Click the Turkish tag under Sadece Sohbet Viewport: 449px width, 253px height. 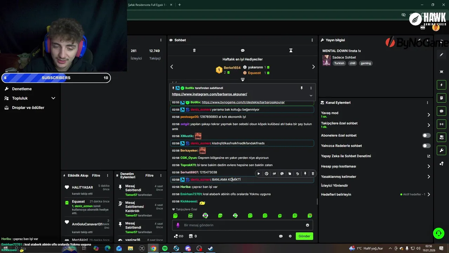[339, 63]
